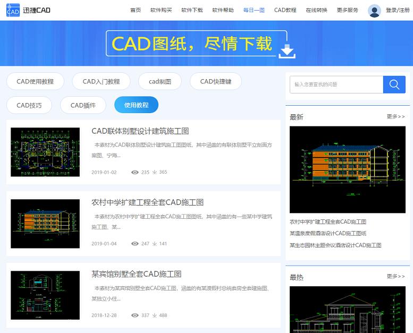Select the CAD使用教程 tag
This screenshot has height=333, width=413.
[35, 81]
